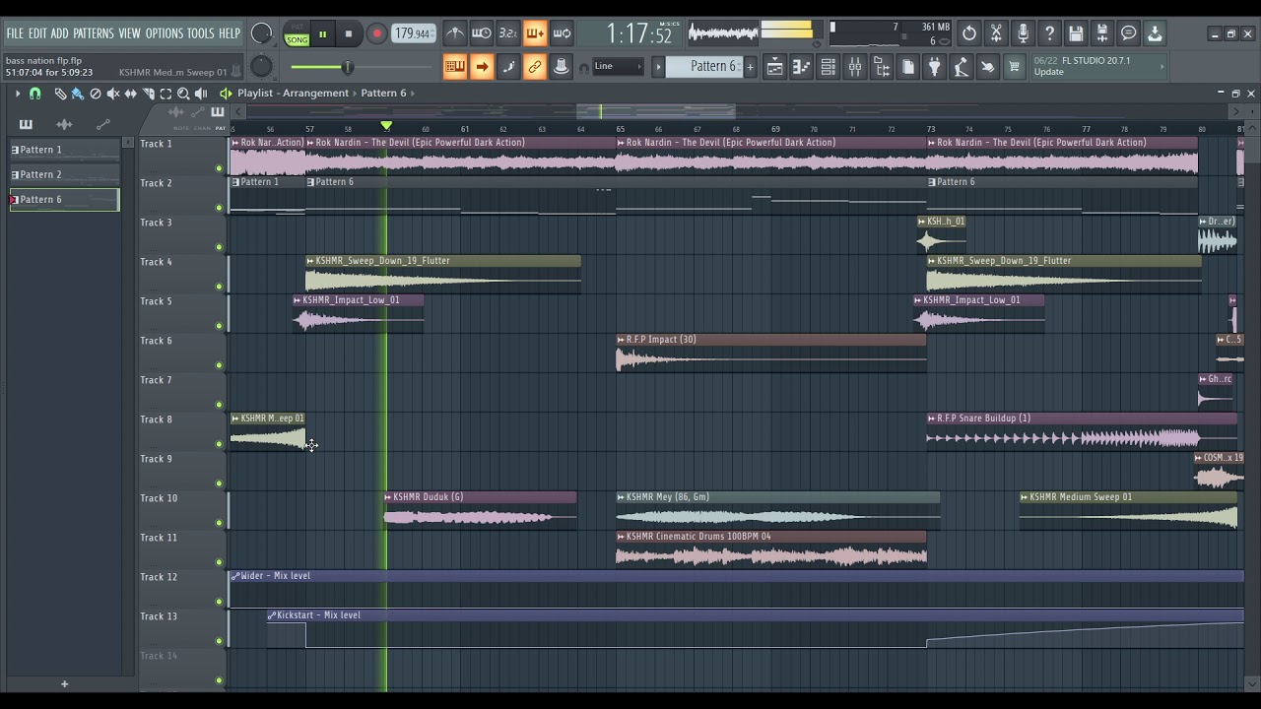The image size is (1261, 709).
Task: Open the project picker pages icon
Action: (x=907, y=67)
